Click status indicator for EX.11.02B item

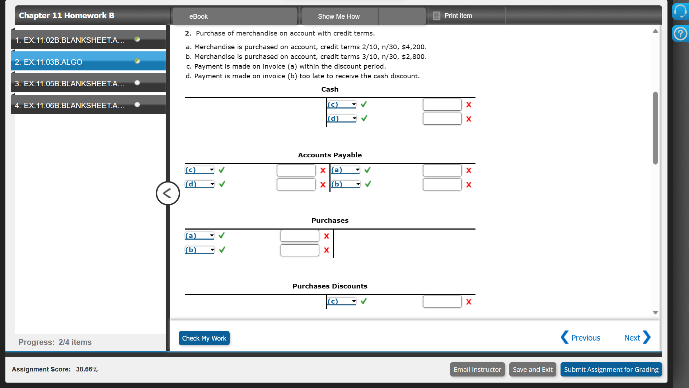click(137, 39)
